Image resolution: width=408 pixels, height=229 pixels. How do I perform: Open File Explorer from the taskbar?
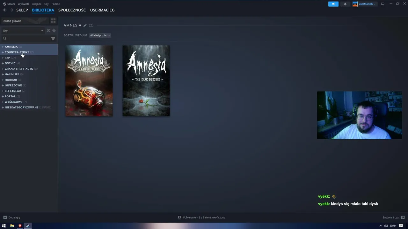[x=12, y=226]
